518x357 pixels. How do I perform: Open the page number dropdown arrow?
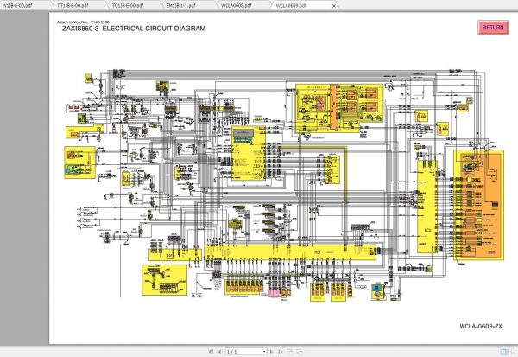(264, 352)
